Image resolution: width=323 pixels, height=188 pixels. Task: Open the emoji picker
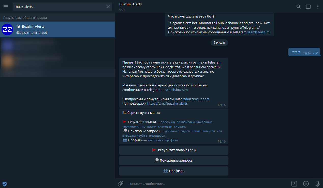(x=306, y=183)
